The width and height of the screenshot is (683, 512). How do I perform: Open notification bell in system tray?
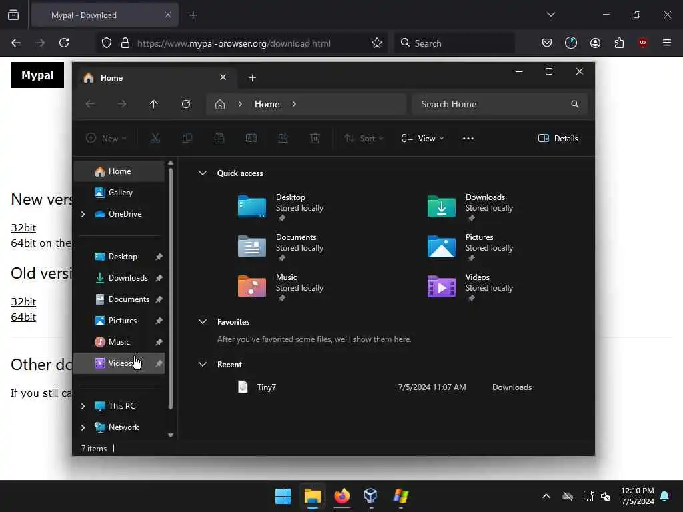coord(665,496)
